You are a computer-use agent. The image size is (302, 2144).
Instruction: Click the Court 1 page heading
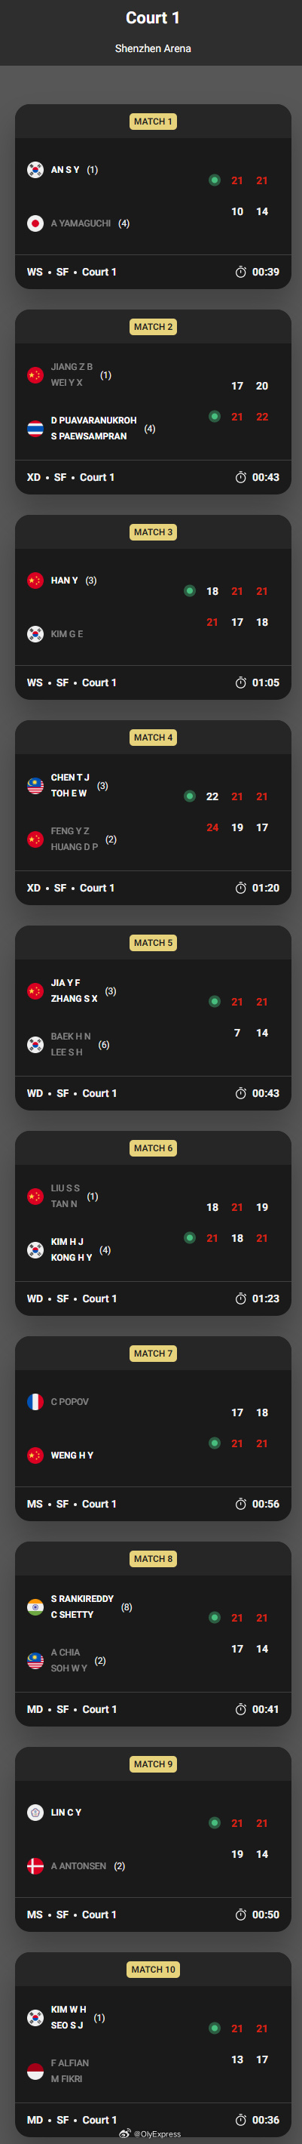(x=153, y=17)
